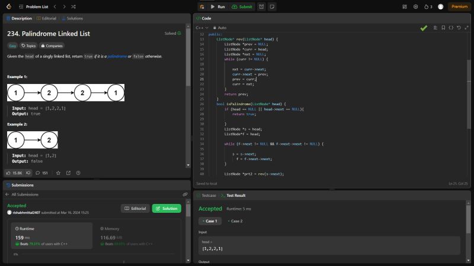Open the C++ language dropdown
The image size is (474, 266).
202,28
